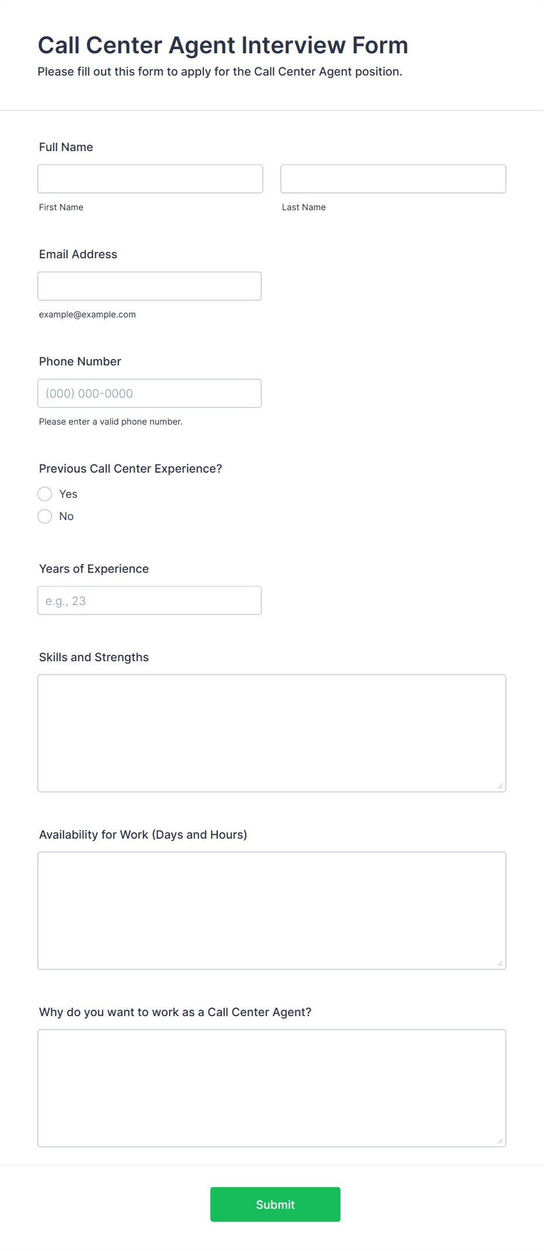Click the First Name input field
544x1251 pixels.
click(150, 179)
